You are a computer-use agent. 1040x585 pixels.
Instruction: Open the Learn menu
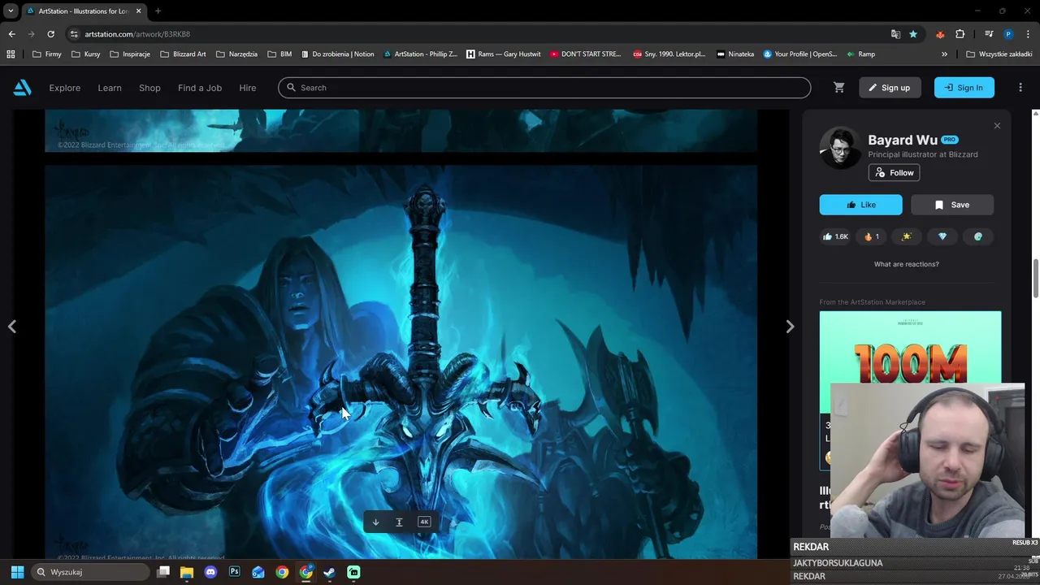[110, 88]
